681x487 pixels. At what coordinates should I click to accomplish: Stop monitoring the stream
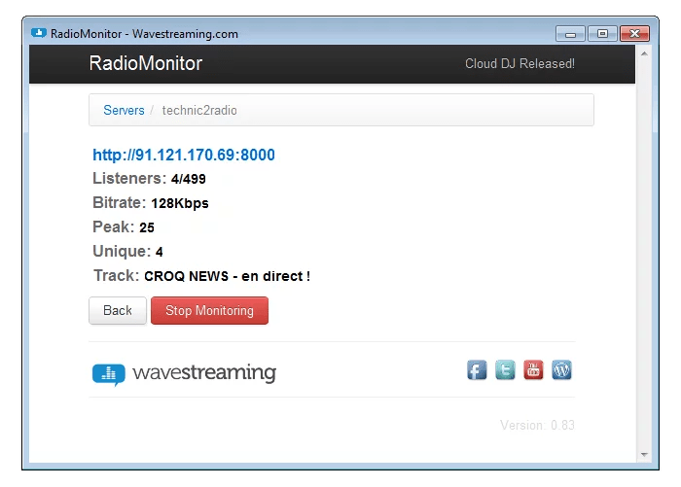click(209, 311)
